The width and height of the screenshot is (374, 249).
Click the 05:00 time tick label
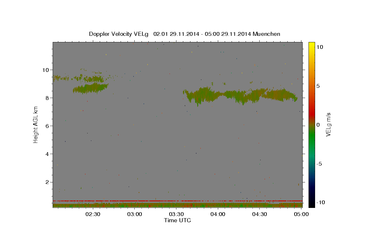[x=301, y=214]
